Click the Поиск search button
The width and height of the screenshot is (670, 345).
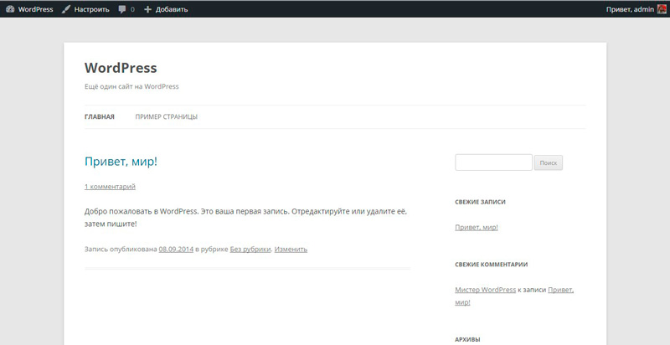click(x=549, y=162)
